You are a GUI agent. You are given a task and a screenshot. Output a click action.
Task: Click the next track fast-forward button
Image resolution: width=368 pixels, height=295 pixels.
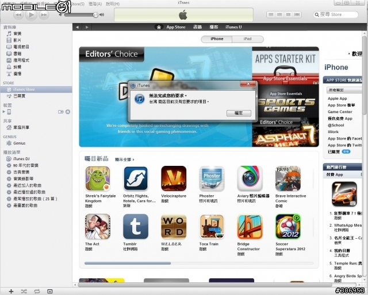(x=44, y=15)
